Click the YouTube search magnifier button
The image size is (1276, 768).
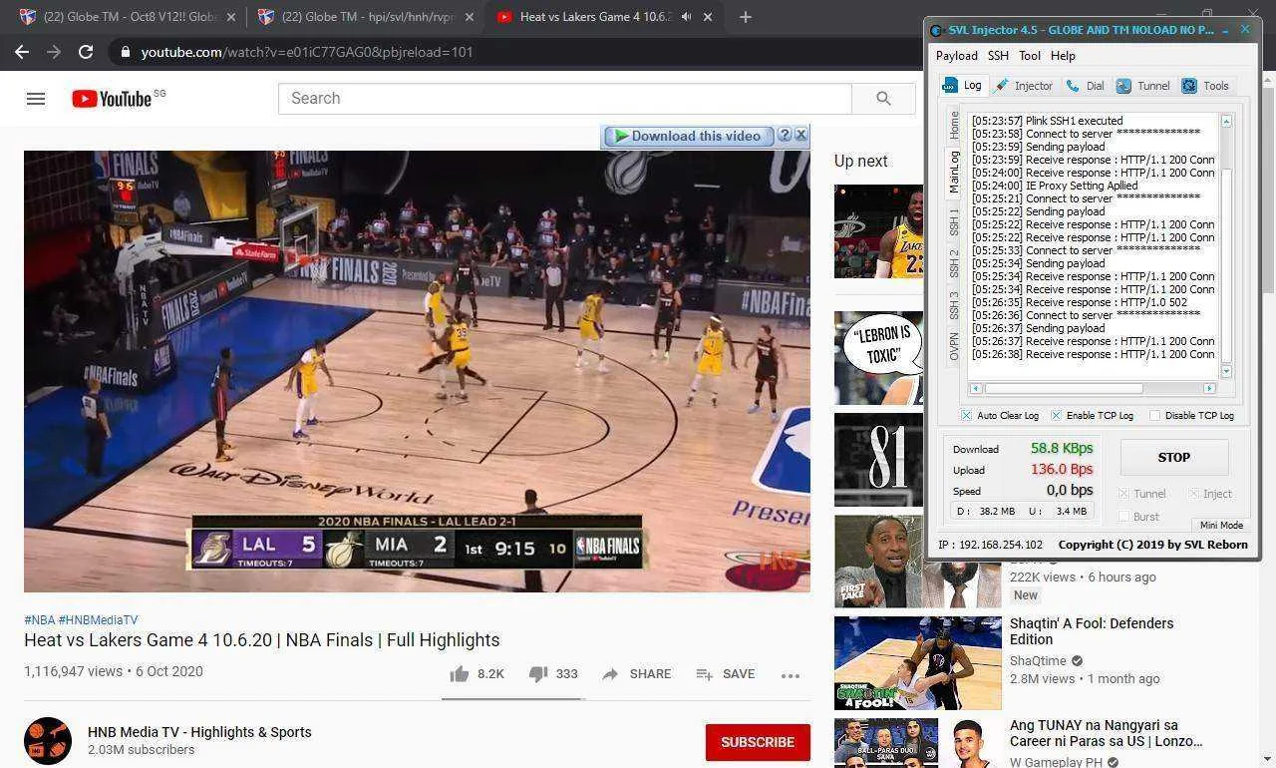(883, 98)
